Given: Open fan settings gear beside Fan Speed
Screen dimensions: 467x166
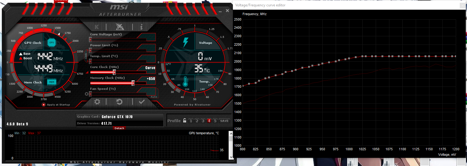Looking at the screenshot, I should [87, 94].
